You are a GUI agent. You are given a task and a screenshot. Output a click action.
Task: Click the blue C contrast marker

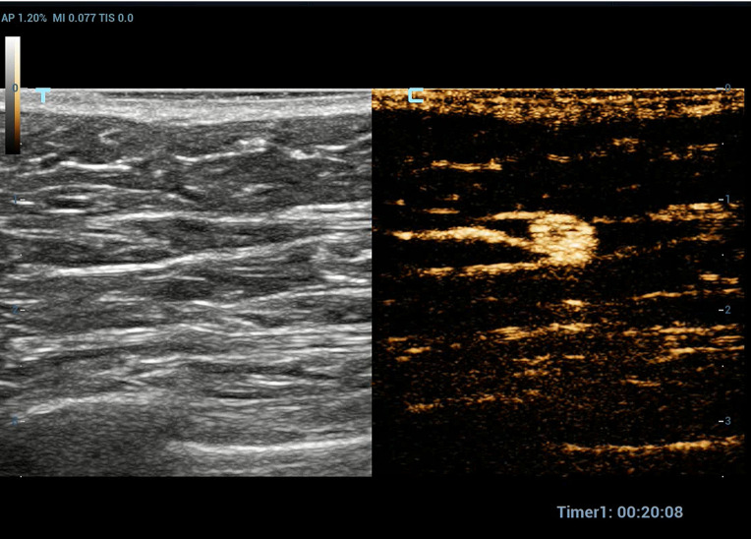tap(416, 95)
